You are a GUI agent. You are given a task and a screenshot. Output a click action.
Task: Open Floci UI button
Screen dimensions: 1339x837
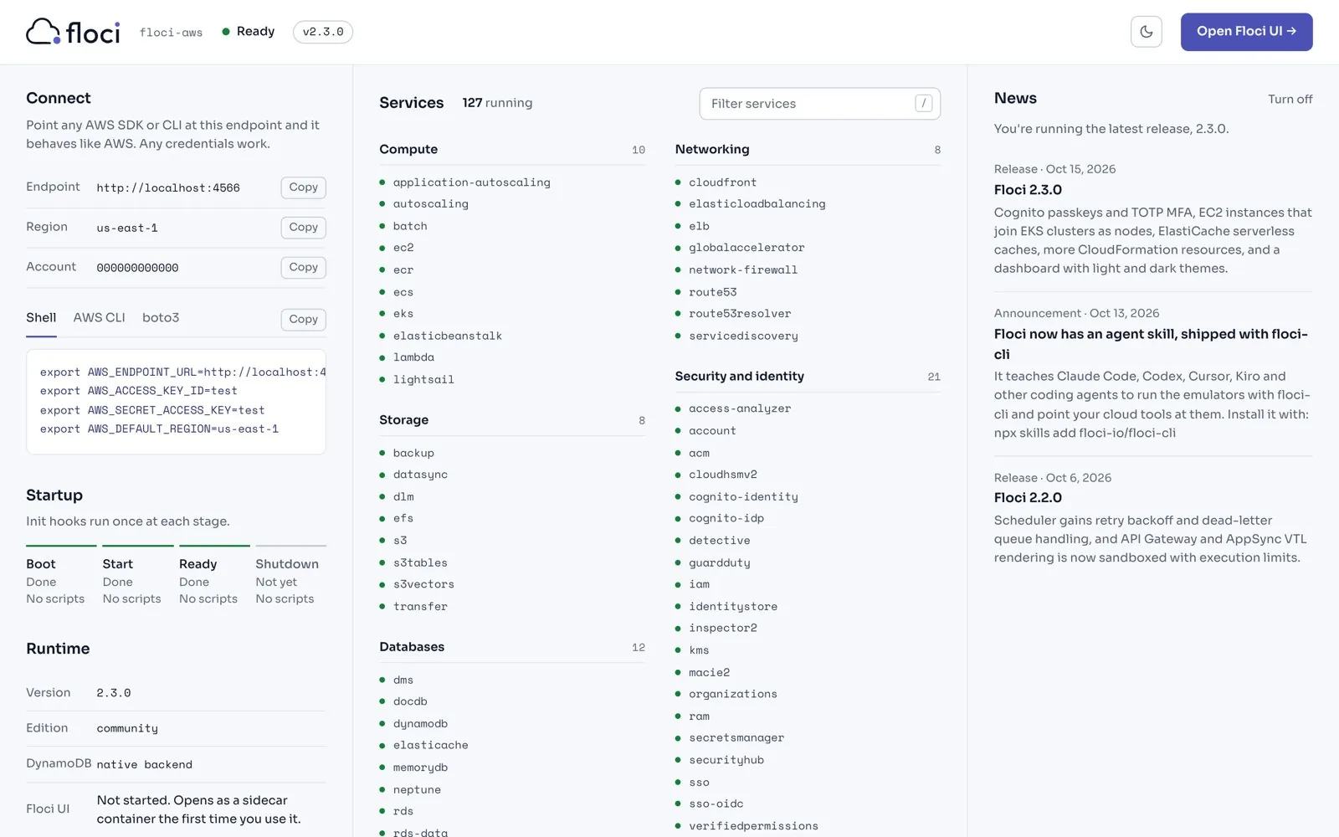pos(1246,32)
